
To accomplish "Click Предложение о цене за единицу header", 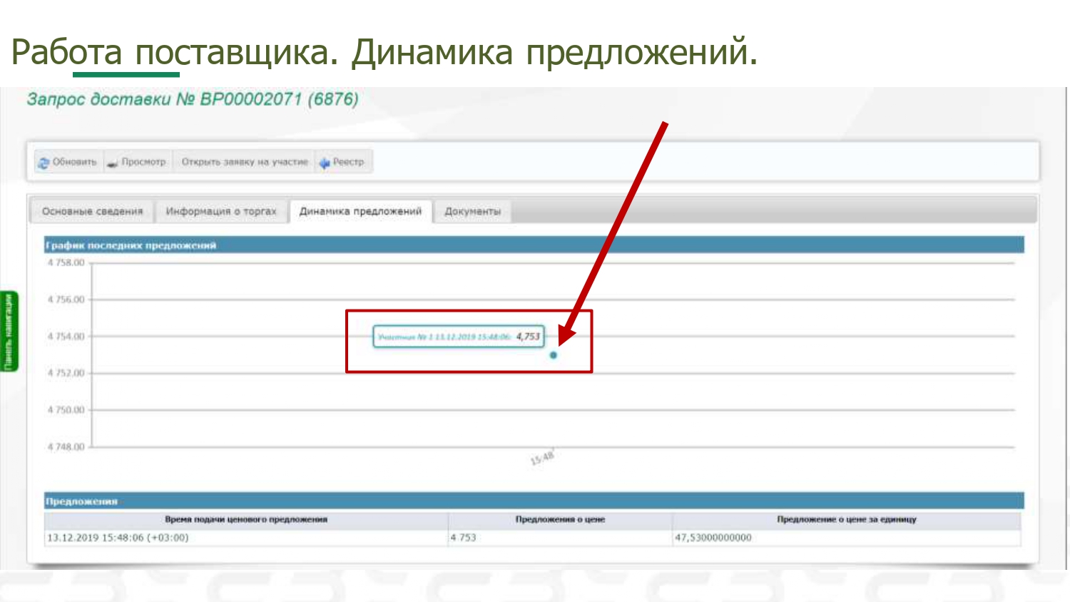I will point(846,520).
